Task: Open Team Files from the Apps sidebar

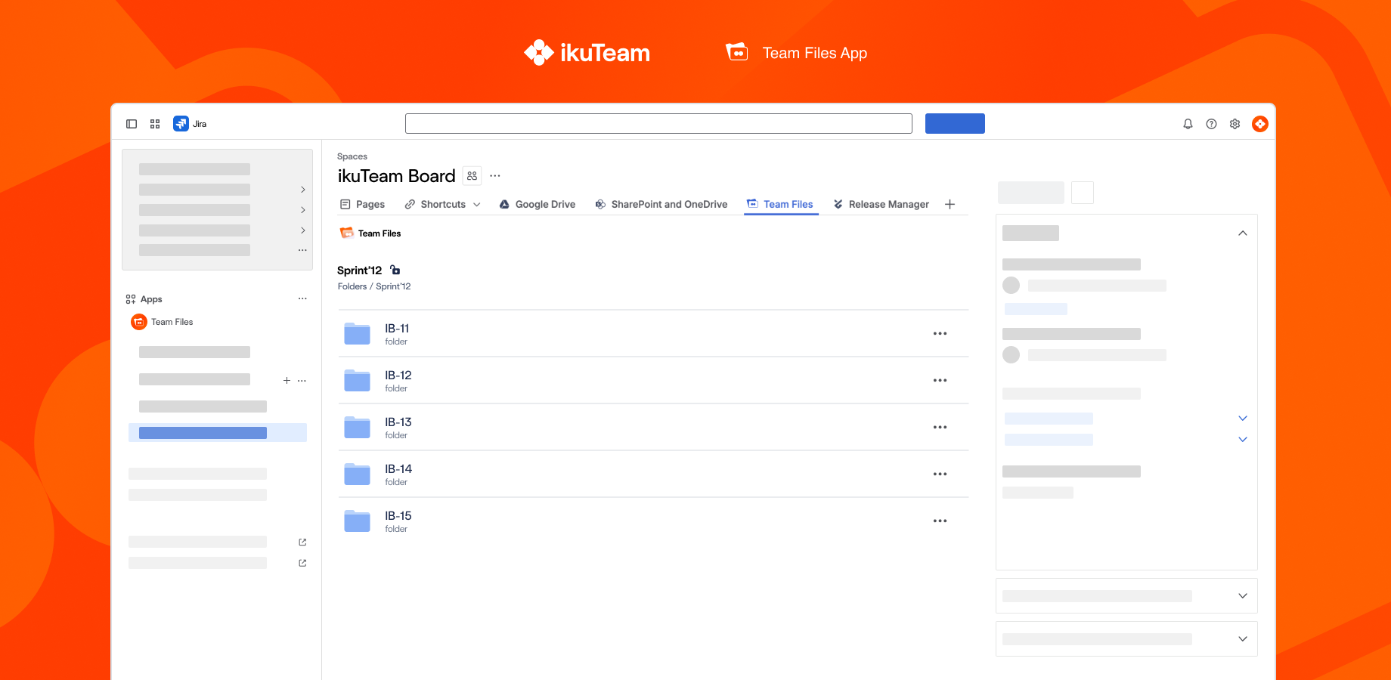Action: 172,321
